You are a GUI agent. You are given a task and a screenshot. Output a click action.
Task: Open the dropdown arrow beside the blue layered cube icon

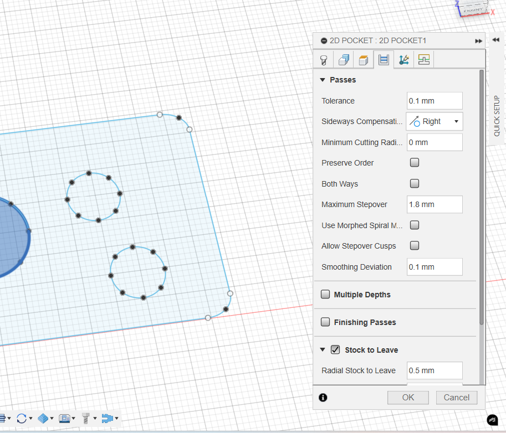[x=52, y=419]
